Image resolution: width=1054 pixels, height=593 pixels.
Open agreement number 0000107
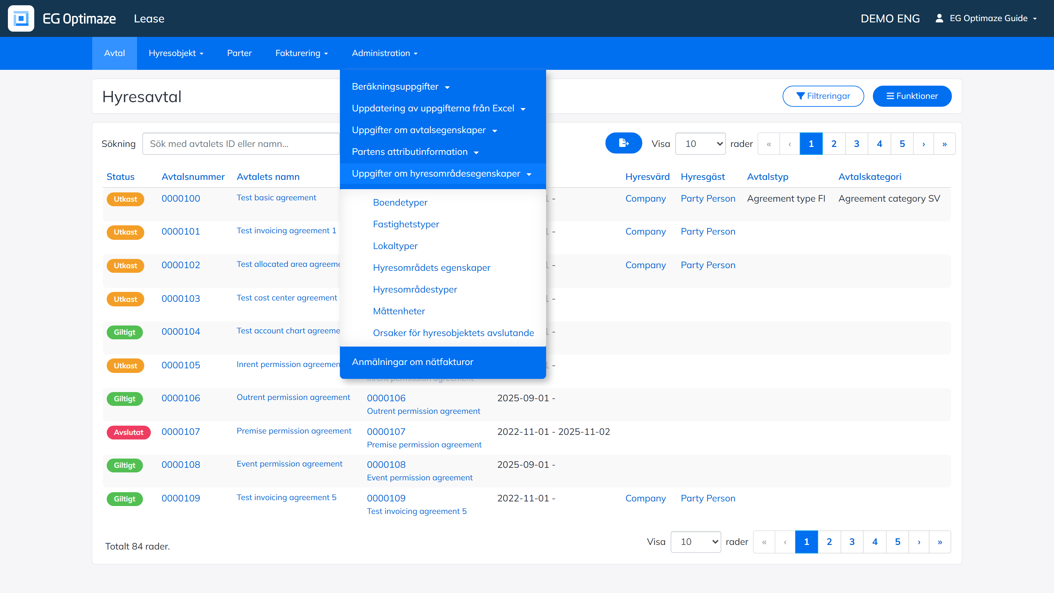coord(181,431)
